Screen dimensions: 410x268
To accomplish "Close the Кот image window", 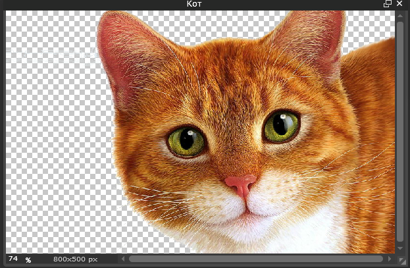I will (x=399, y=4).
